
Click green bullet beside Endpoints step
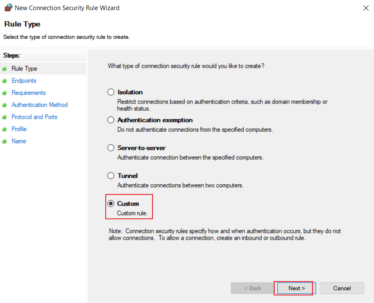pyautogui.click(x=4, y=81)
